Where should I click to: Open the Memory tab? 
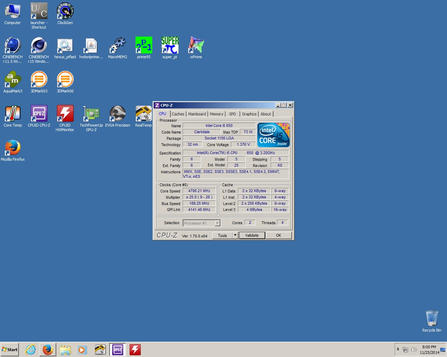click(x=217, y=114)
